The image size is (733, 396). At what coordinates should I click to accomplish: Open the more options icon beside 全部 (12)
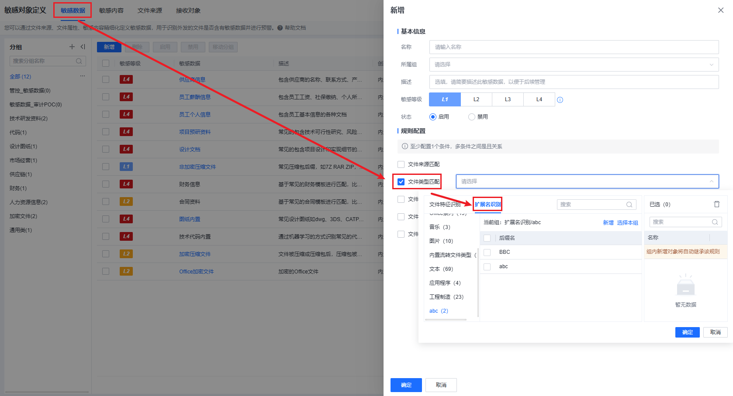82,76
